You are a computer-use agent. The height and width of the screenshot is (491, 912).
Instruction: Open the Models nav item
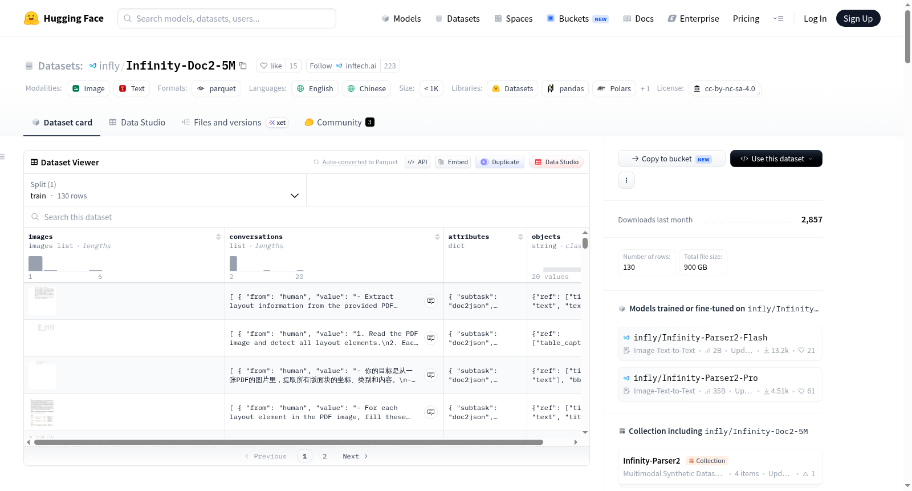(401, 18)
